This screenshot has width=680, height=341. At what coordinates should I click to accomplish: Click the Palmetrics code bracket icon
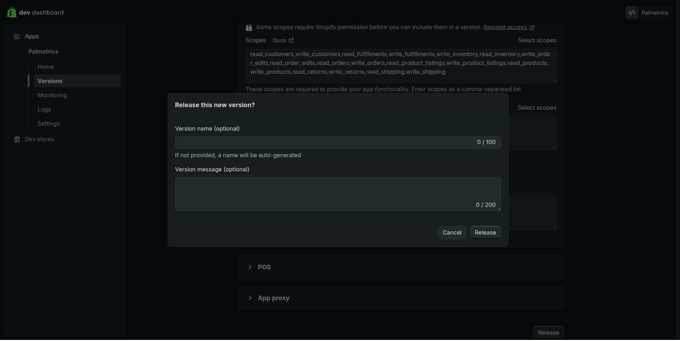(x=632, y=13)
